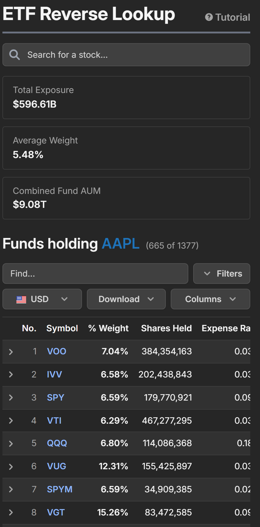Click the 'ETF Reverse Lookup' page title
Screen dimensions: 260x527
click(89, 14)
